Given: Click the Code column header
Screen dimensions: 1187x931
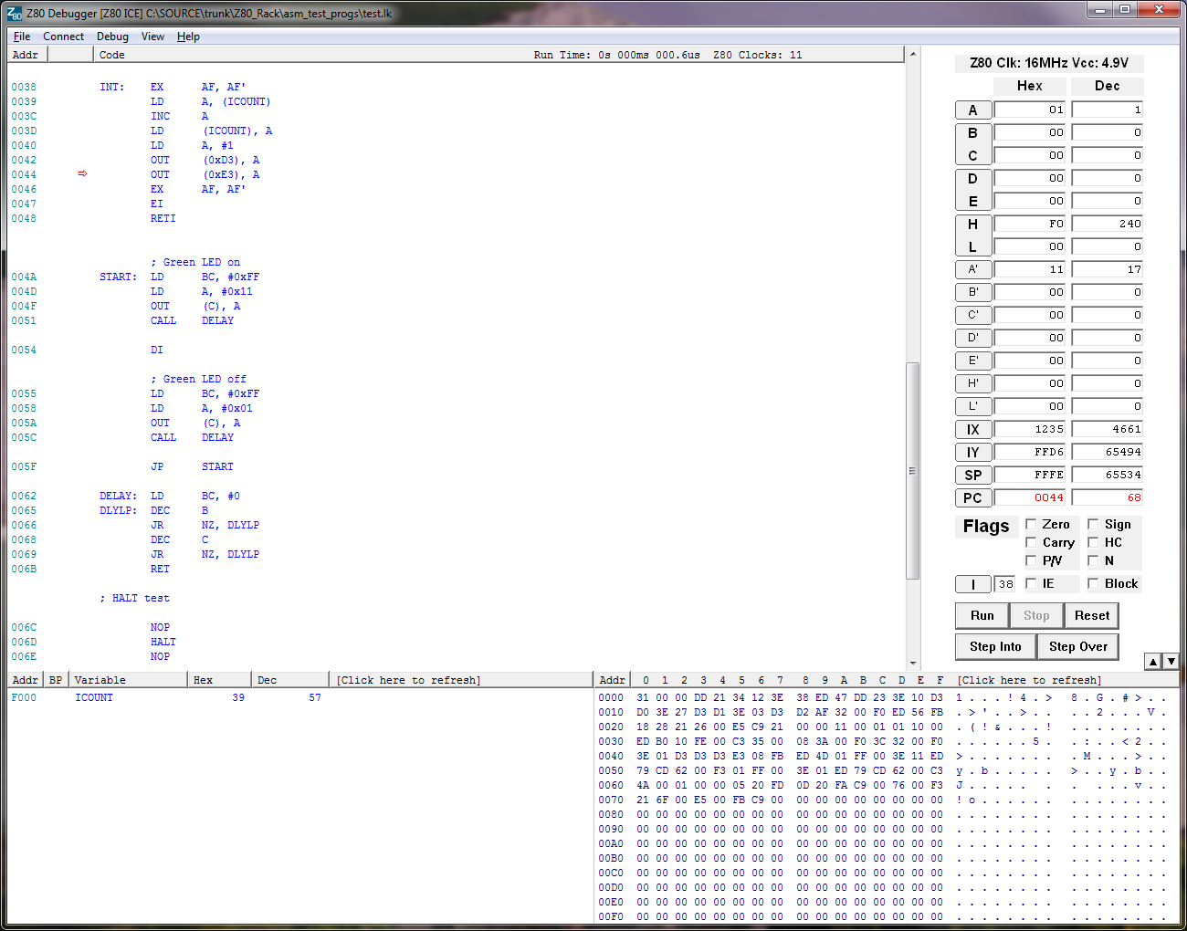Looking at the screenshot, I should tap(112, 55).
